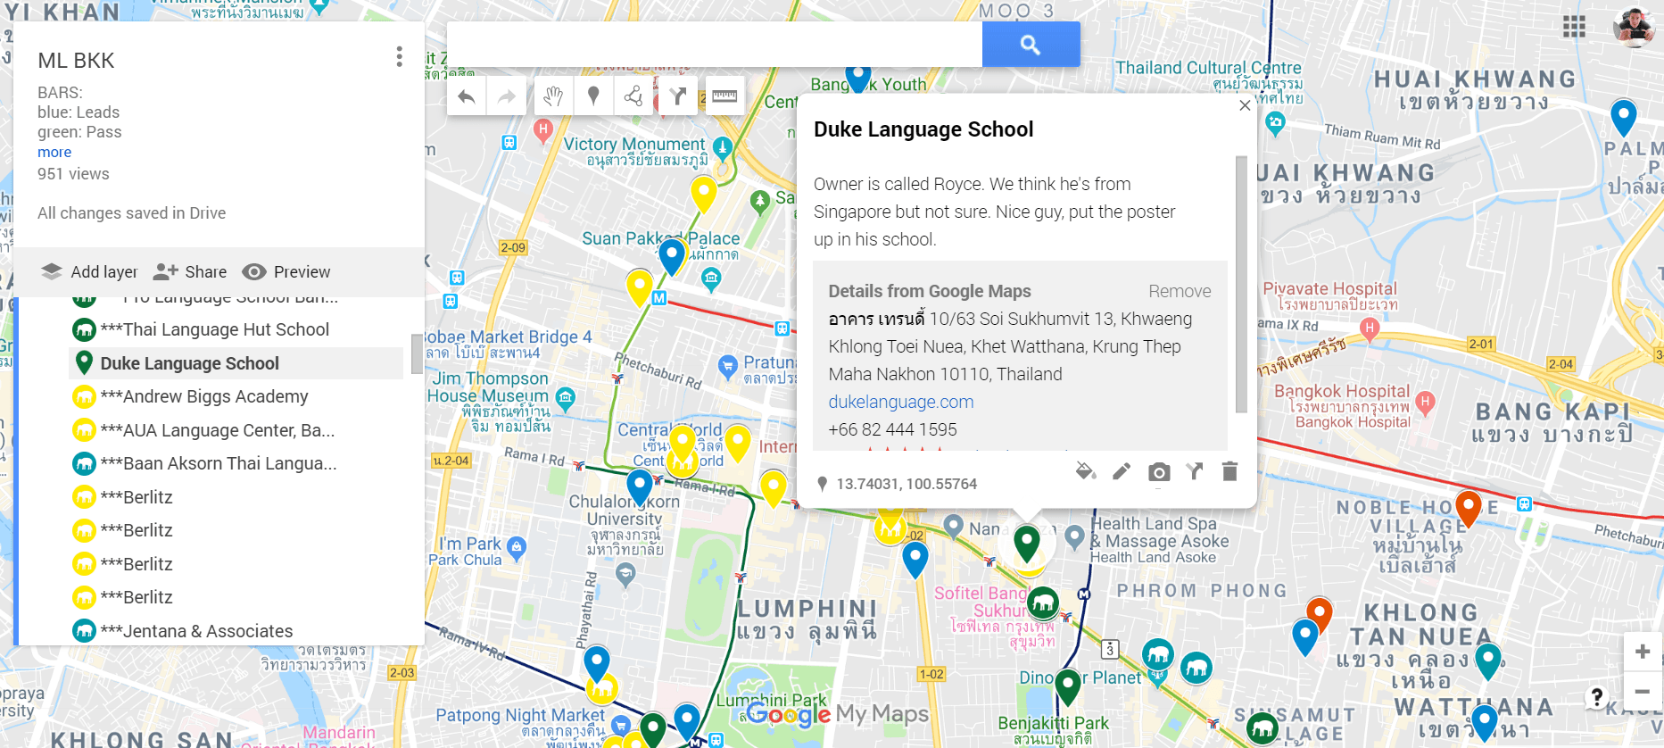Viewport: 1664px width, 748px height.
Task: Remove the Google Maps details
Action: tap(1180, 291)
